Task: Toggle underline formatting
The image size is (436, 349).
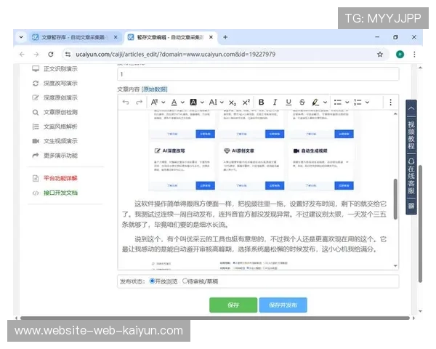Action: (288, 103)
